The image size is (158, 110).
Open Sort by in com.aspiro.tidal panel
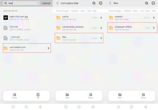click(x=91, y=96)
